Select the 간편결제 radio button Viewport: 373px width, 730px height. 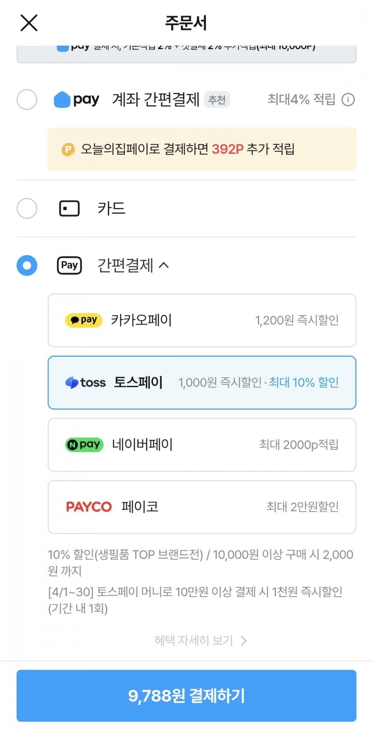click(27, 265)
